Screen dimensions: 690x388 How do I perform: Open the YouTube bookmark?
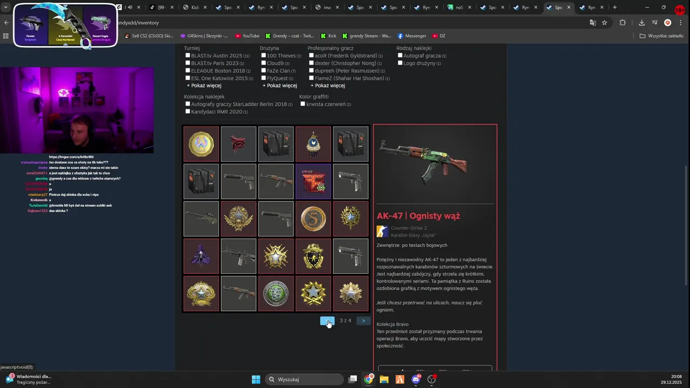click(247, 36)
